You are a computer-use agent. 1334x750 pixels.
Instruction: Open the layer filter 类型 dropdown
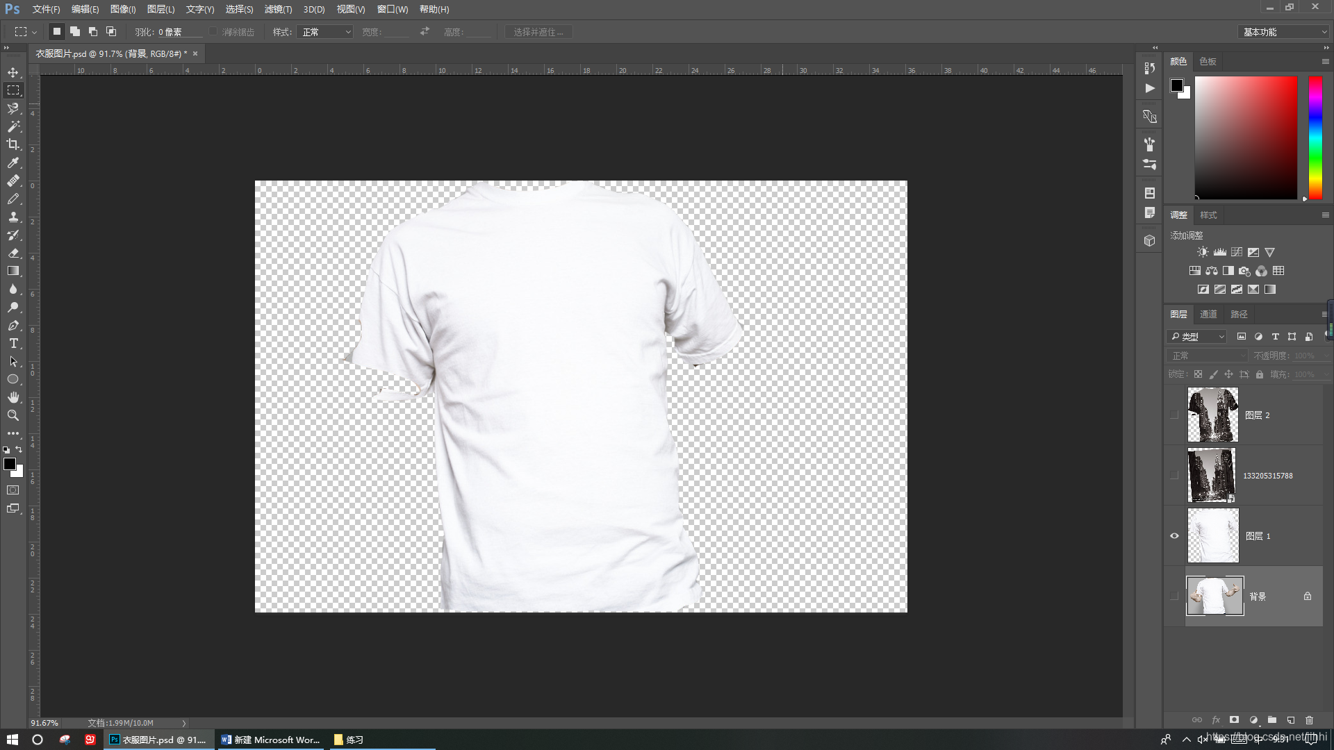(1196, 336)
